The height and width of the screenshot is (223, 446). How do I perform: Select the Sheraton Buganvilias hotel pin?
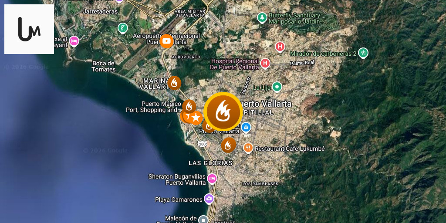coord(212,179)
